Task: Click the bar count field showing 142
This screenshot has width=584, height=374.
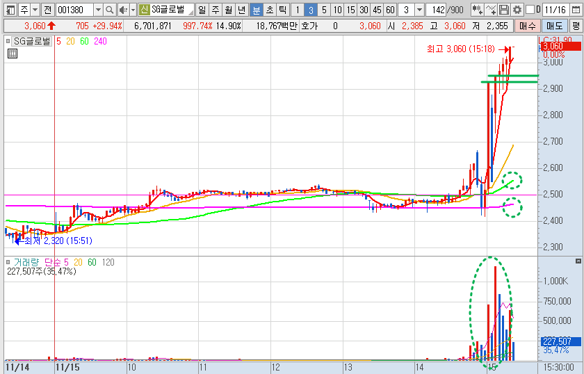Action: click(x=436, y=10)
